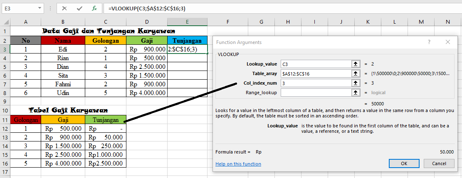This screenshot has height=178, width=462.
Task: Select the name cell Fahmi
Action: pyautogui.click(x=63, y=84)
